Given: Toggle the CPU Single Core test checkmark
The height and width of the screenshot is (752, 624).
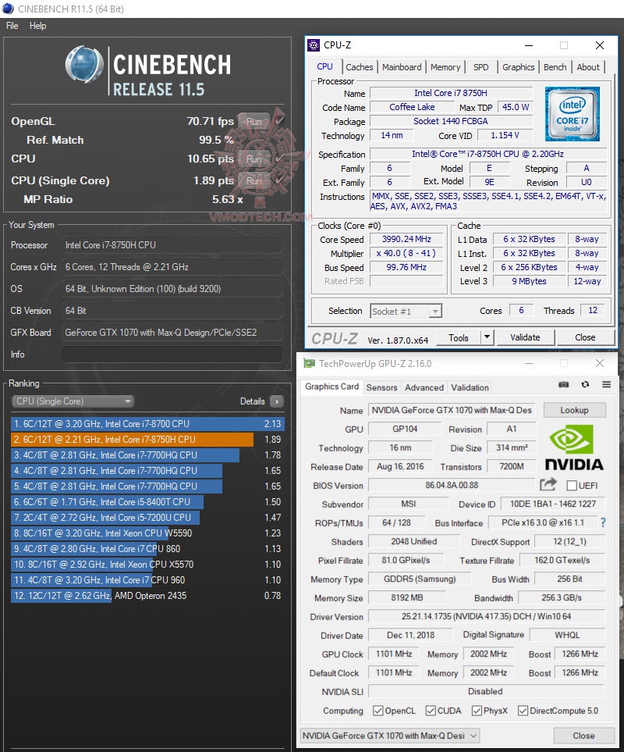Looking at the screenshot, I should pyautogui.click(x=279, y=180).
